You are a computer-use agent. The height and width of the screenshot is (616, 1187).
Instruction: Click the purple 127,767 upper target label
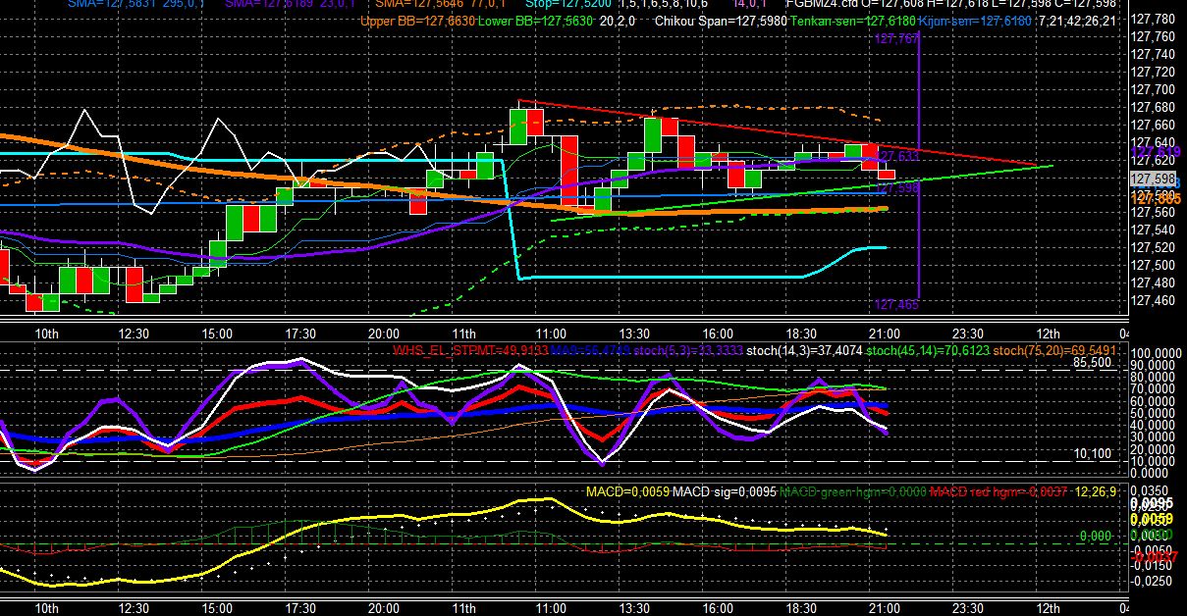[895, 39]
